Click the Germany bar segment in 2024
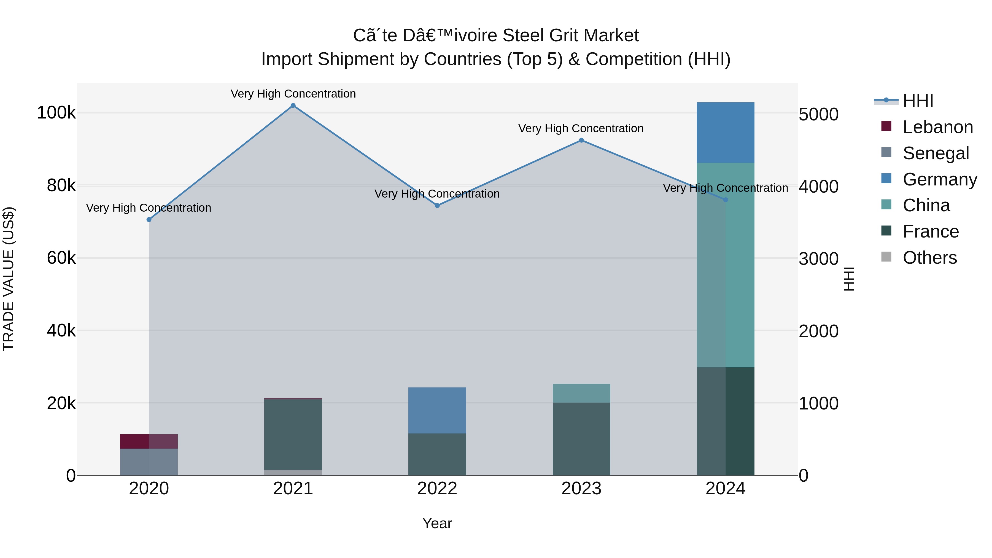The image size is (992, 558). 726,133
